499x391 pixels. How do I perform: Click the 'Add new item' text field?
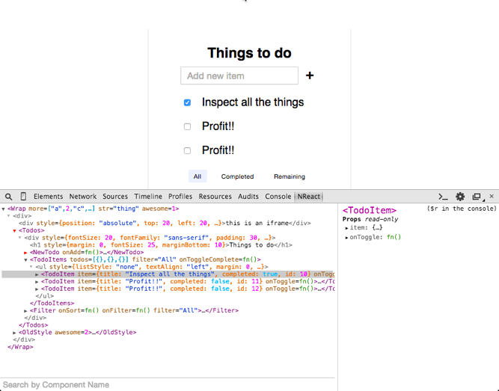click(239, 76)
